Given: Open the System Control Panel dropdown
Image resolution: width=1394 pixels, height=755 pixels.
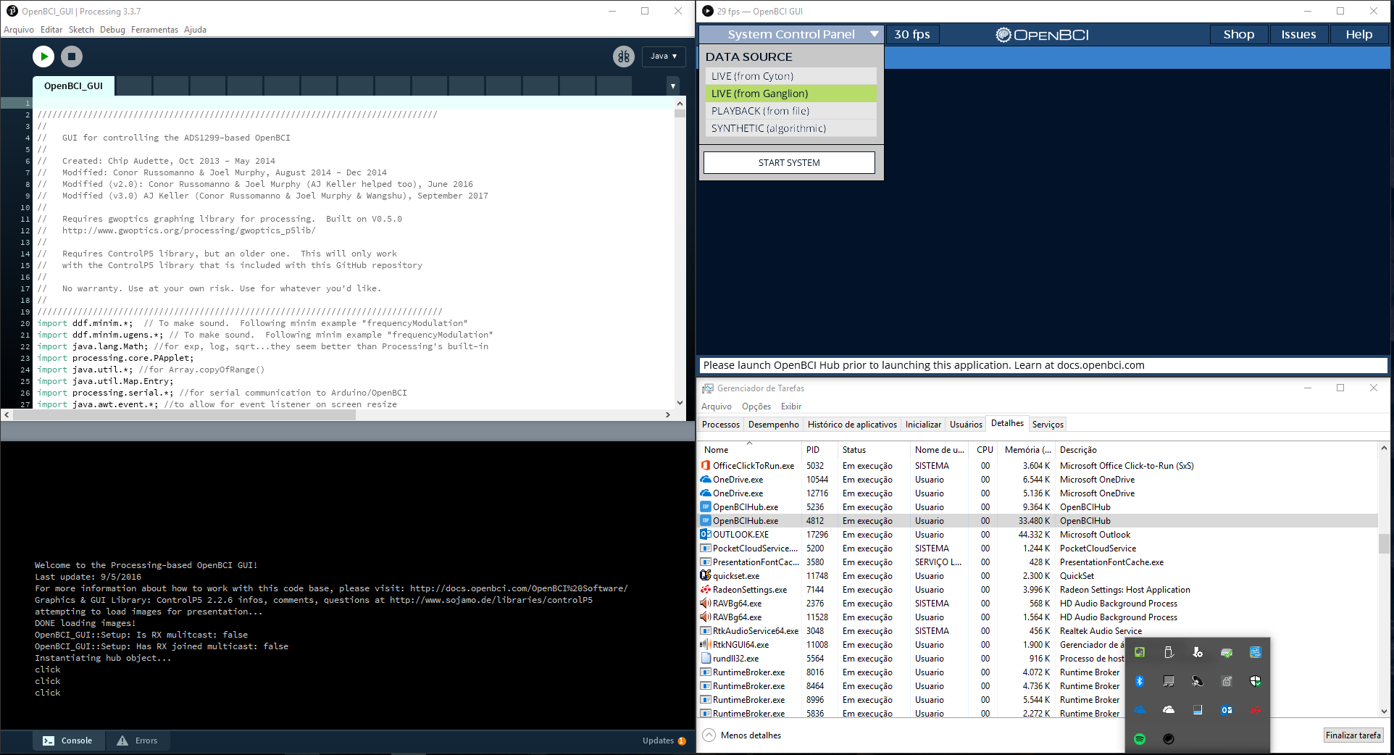Looking at the screenshot, I should (790, 33).
